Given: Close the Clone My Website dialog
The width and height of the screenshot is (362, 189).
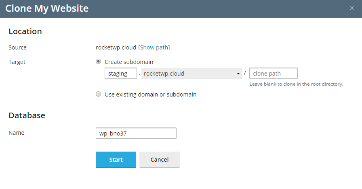Looking at the screenshot, I should [351, 8].
